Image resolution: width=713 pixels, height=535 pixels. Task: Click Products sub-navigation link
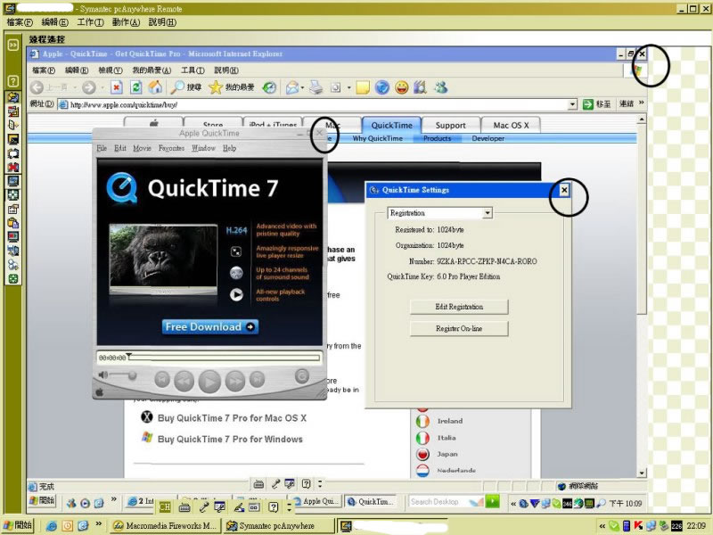click(437, 138)
